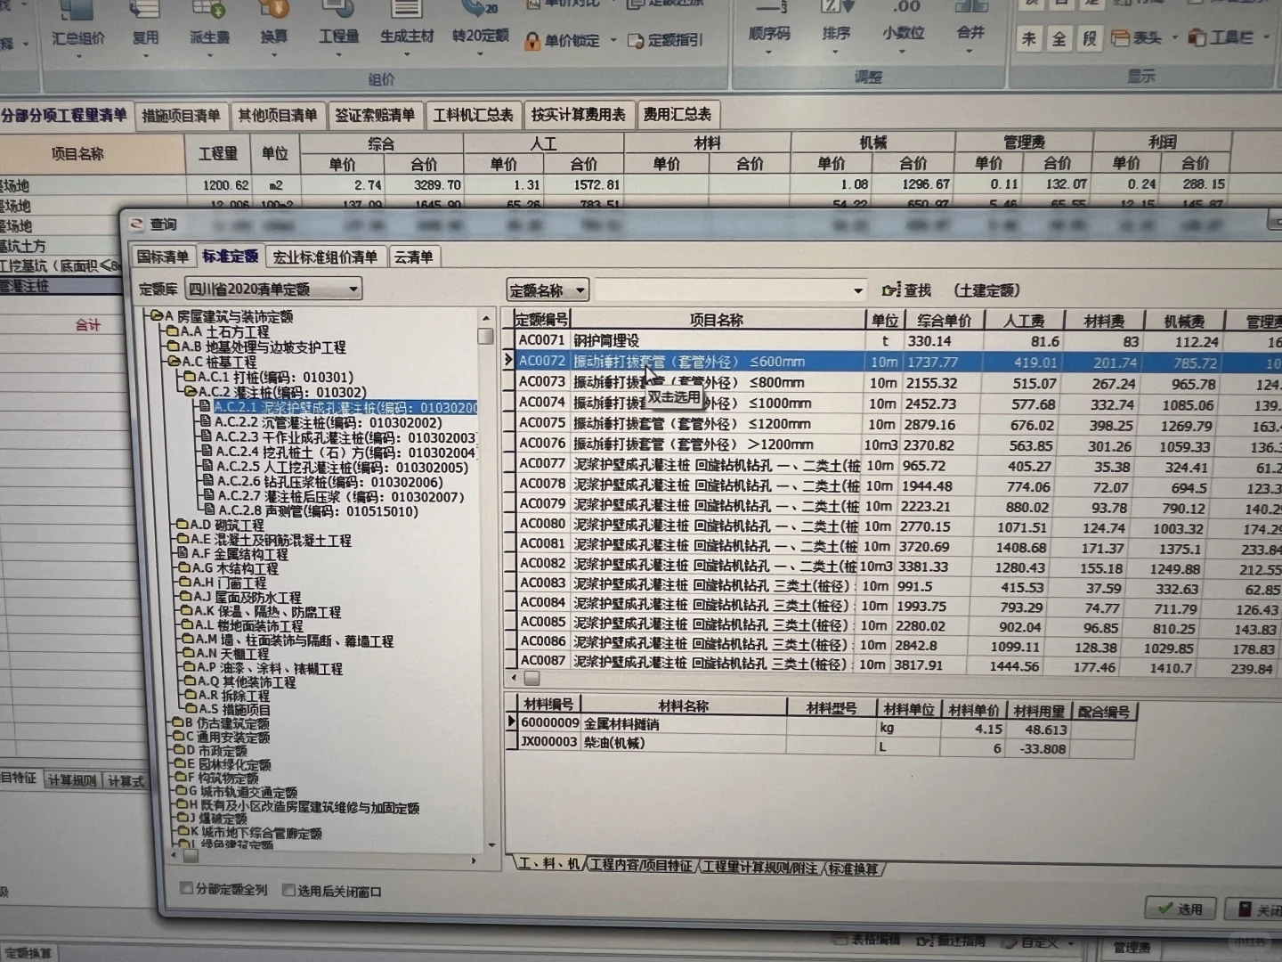Click the 未 display button
Viewport: 1282px width, 962px height.
point(1029,38)
